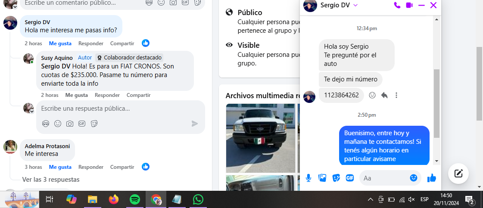Start a video call with Sergio DV
Image resolution: width=483 pixels, height=208 pixels.
pos(409,5)
